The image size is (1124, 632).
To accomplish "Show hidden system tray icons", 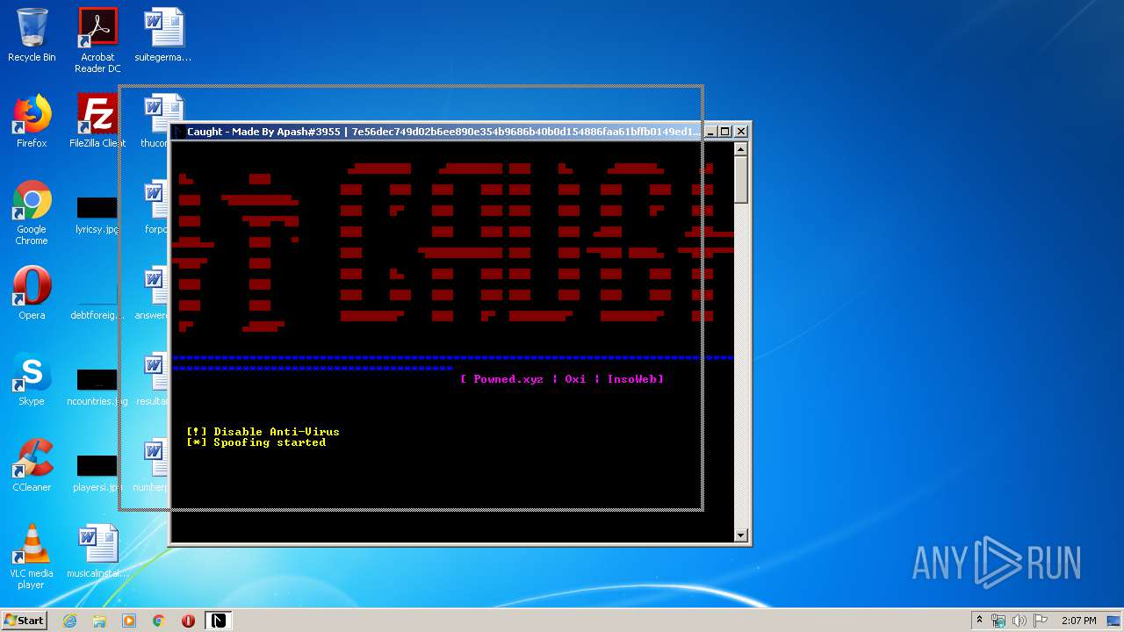I will tap(979, 621).
